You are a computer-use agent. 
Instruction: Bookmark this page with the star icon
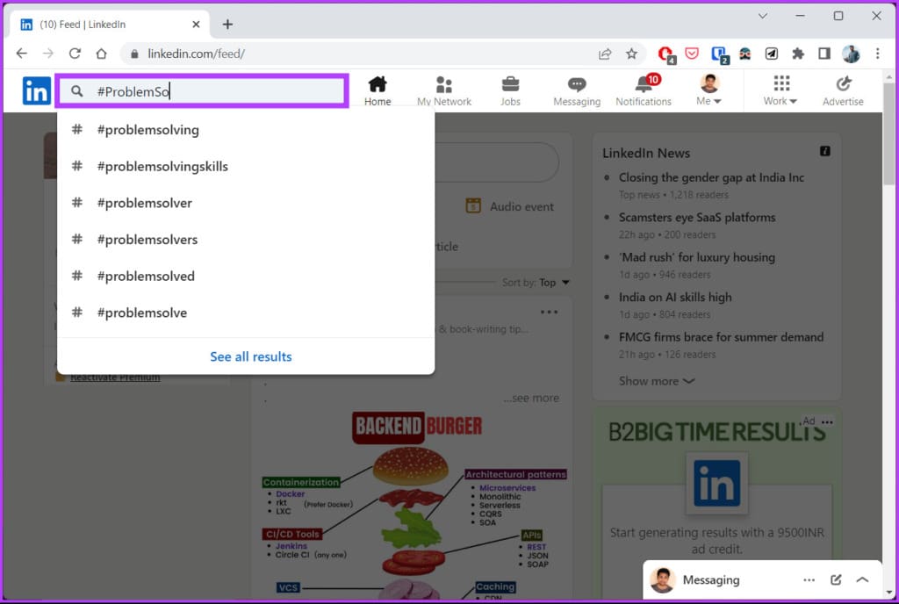click(x=631, y=54)
